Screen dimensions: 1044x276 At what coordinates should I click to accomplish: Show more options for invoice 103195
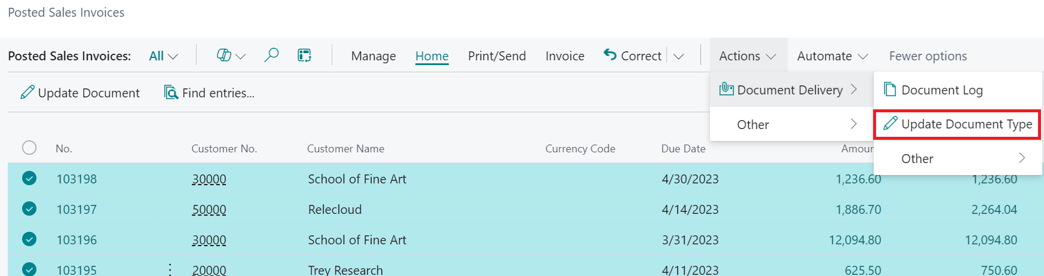point(170,269)
